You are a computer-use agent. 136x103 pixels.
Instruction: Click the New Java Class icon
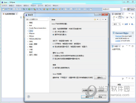coord(47,9)
